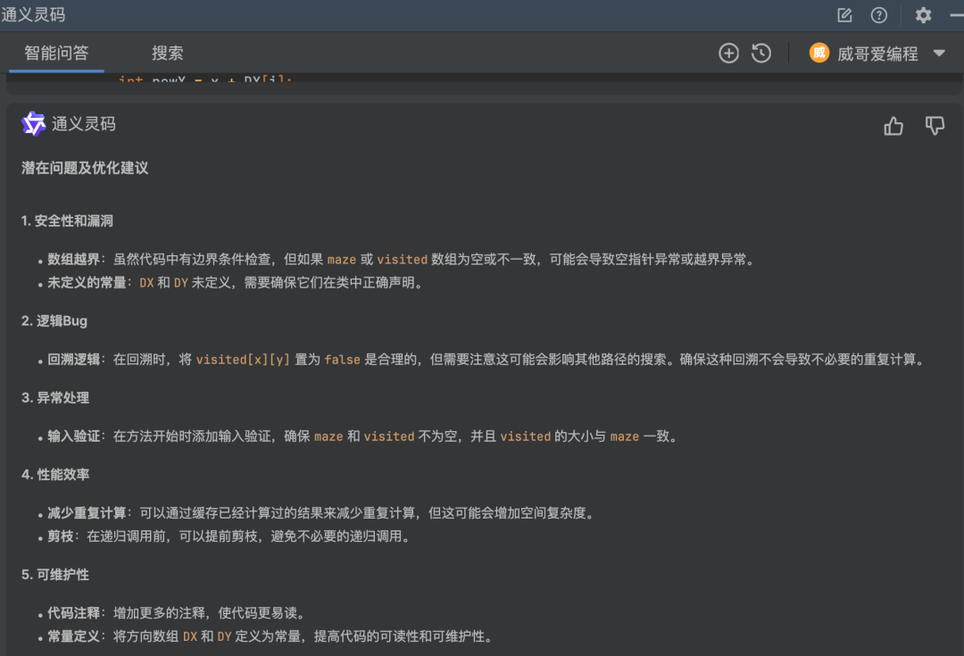
Task: Start a new chat with plus icon
Action: click(x=728, y=54)
